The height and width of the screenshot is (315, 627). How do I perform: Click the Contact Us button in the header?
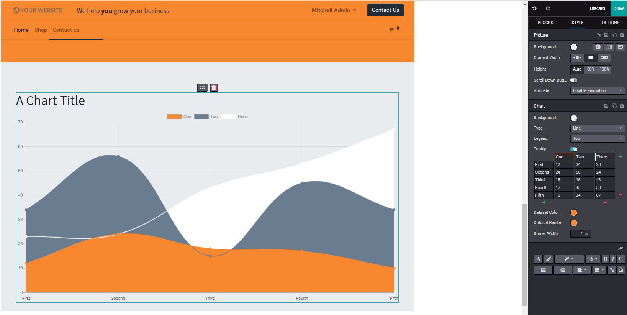click(385, 10)
